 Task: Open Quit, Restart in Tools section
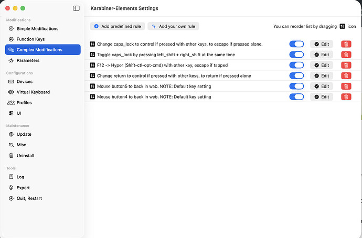29,198
